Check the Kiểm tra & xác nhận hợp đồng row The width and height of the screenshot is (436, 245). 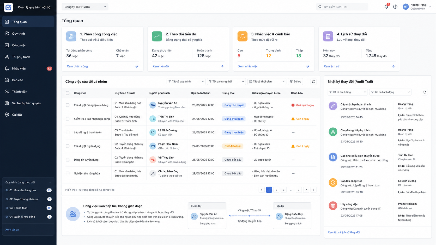tap(68, 119)
